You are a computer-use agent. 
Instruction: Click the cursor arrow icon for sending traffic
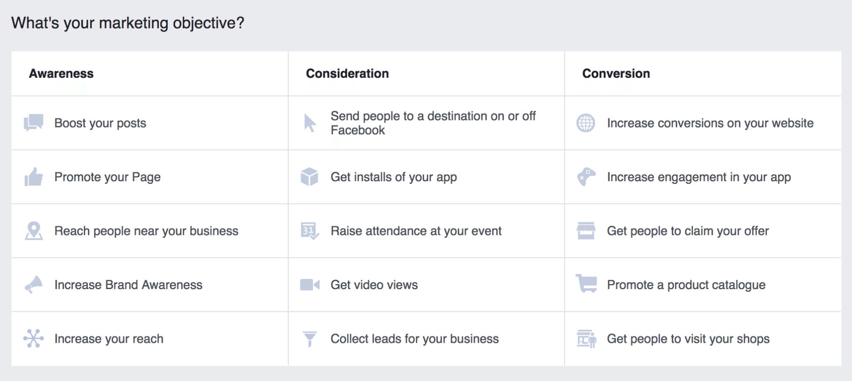tap(310, 123)
